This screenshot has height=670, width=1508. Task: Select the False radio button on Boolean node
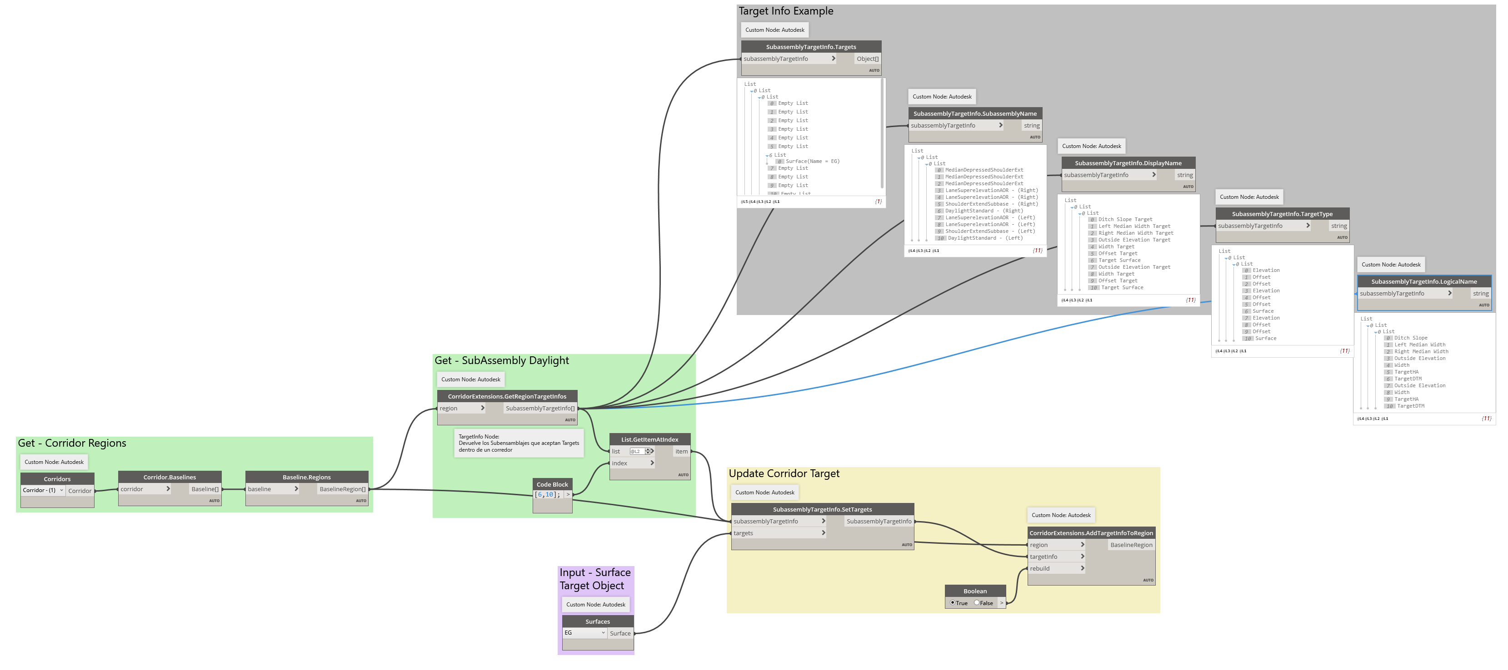pos(976,603)
